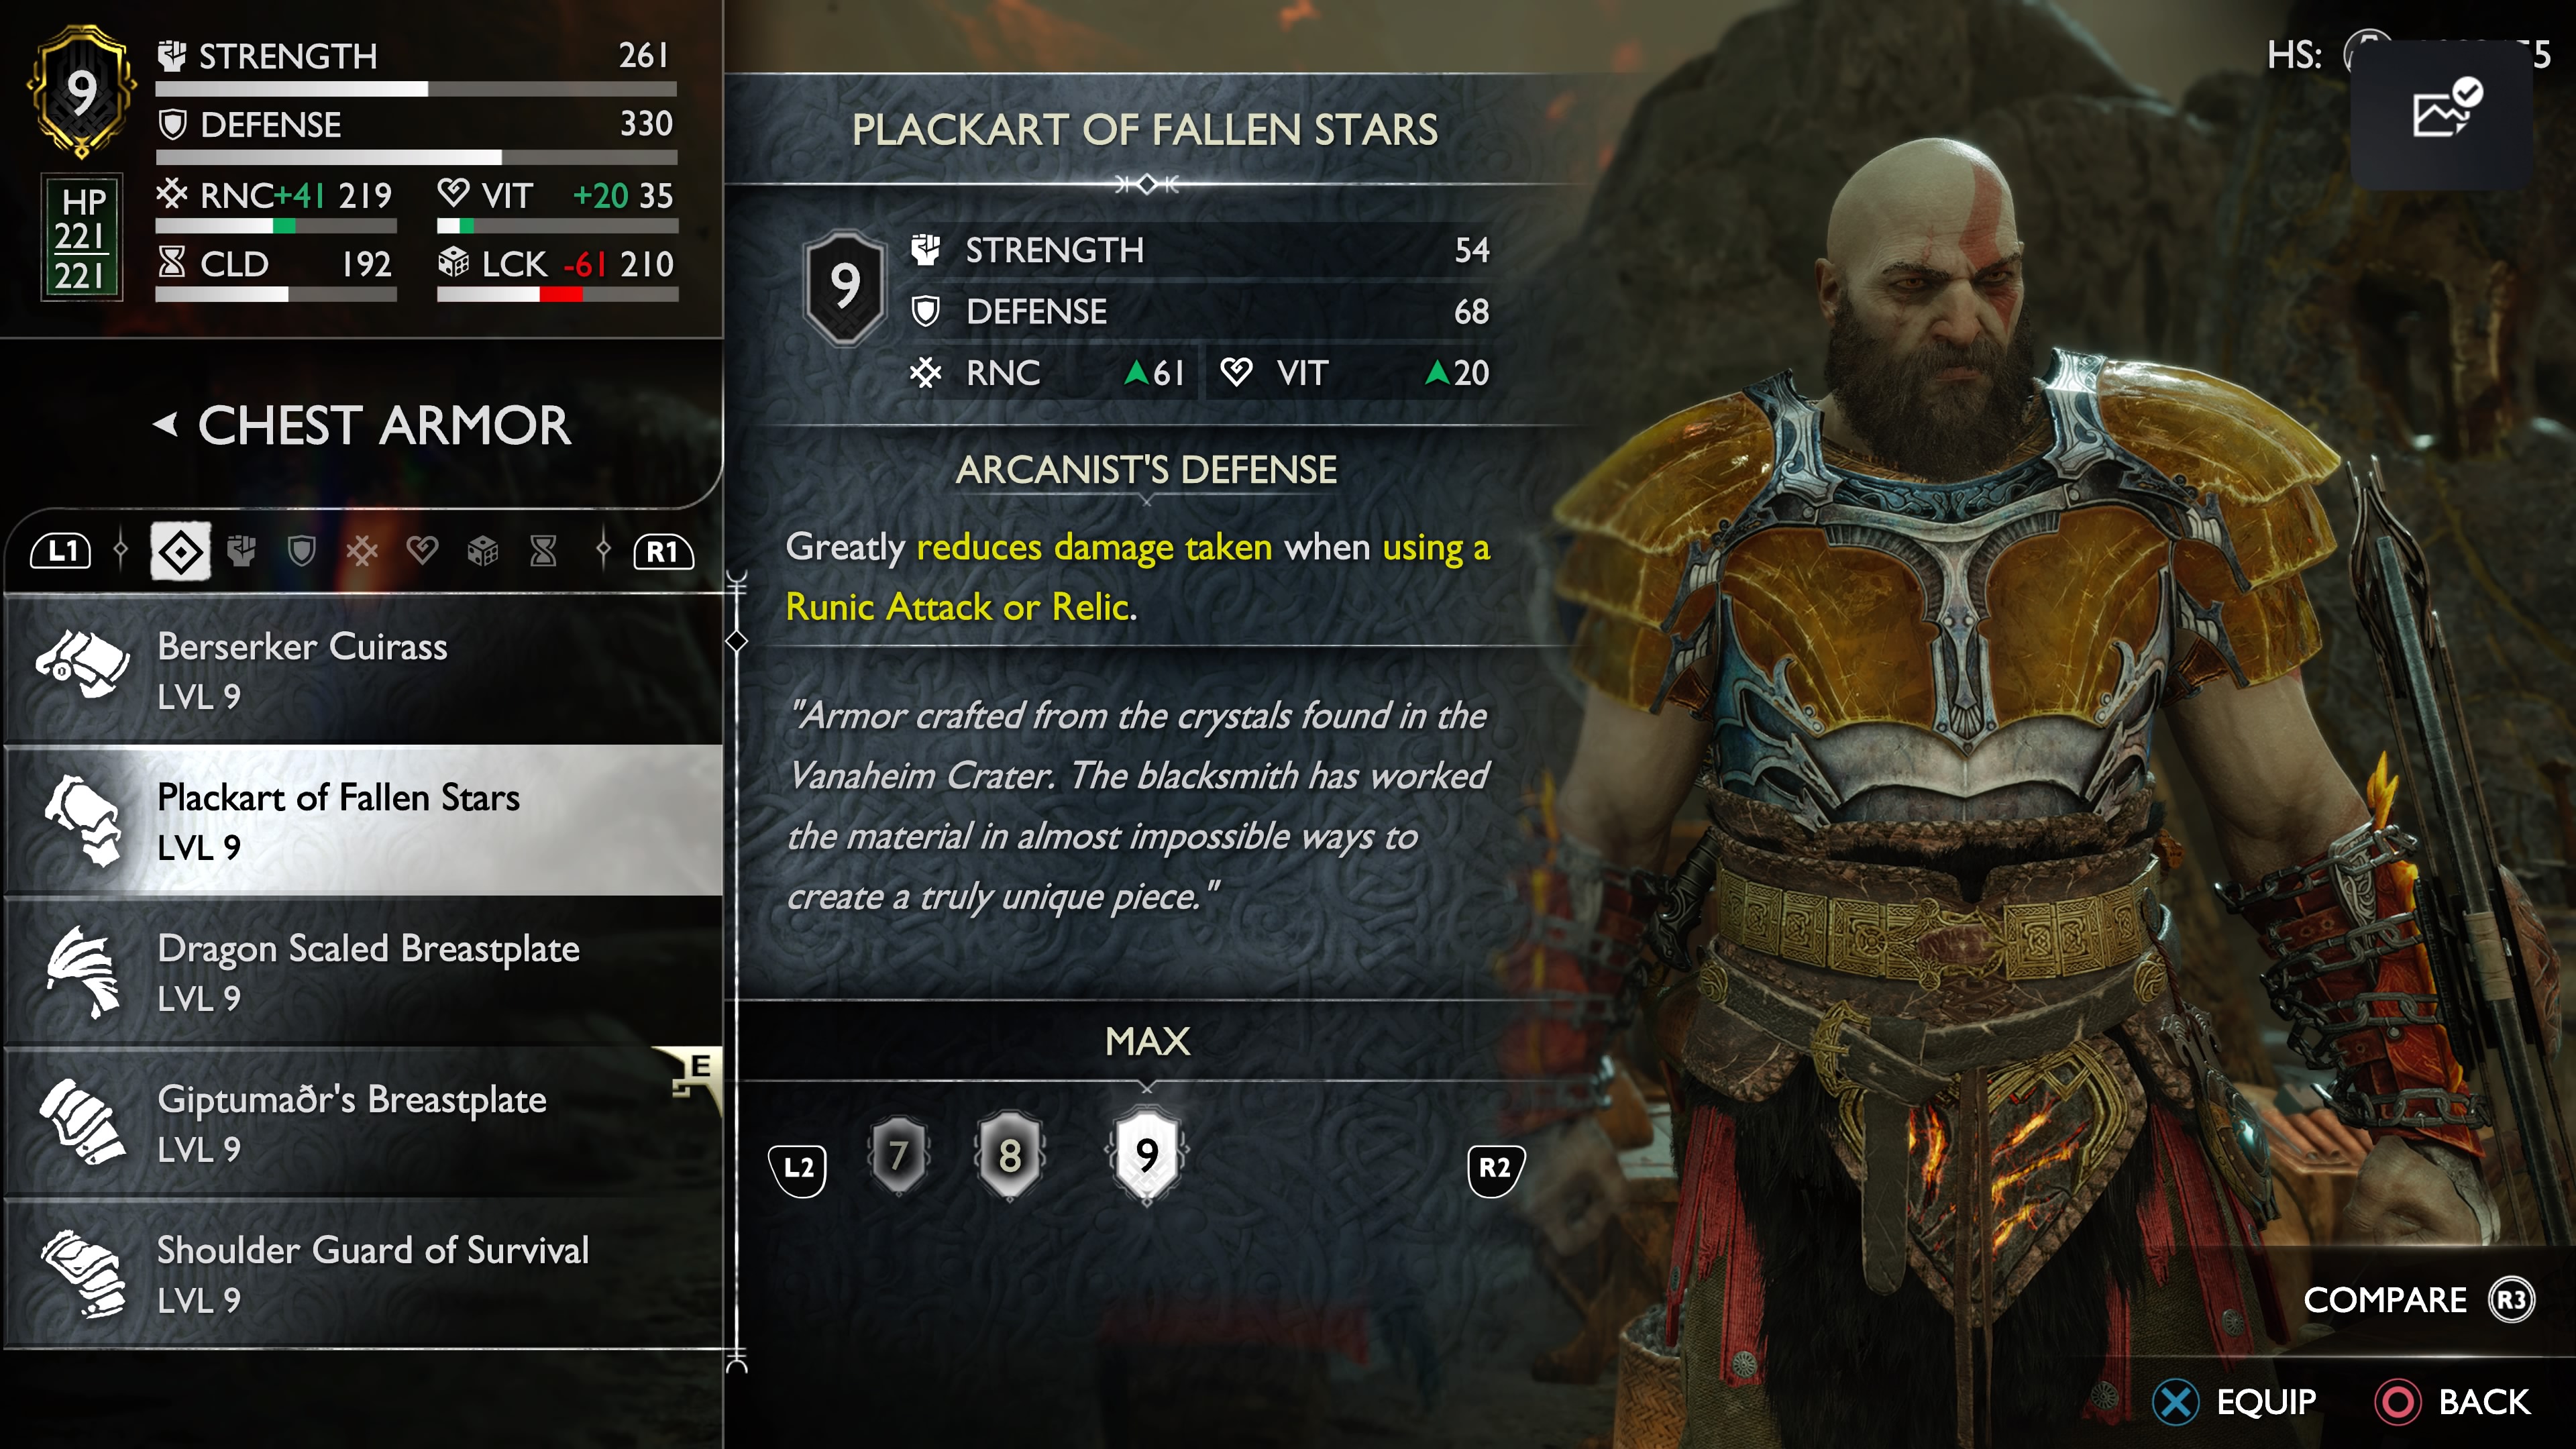Filter armor by Vitality heart icon
This screenshot has height=1449, width=2576.
[x=422, y=551]
